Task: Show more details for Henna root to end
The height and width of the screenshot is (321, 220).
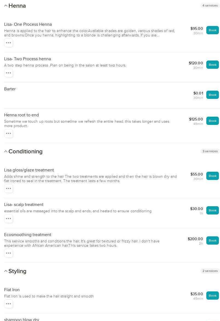Action: click(8, 133)
